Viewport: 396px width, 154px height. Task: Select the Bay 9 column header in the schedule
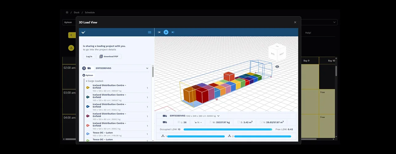(x=310, y=61)
